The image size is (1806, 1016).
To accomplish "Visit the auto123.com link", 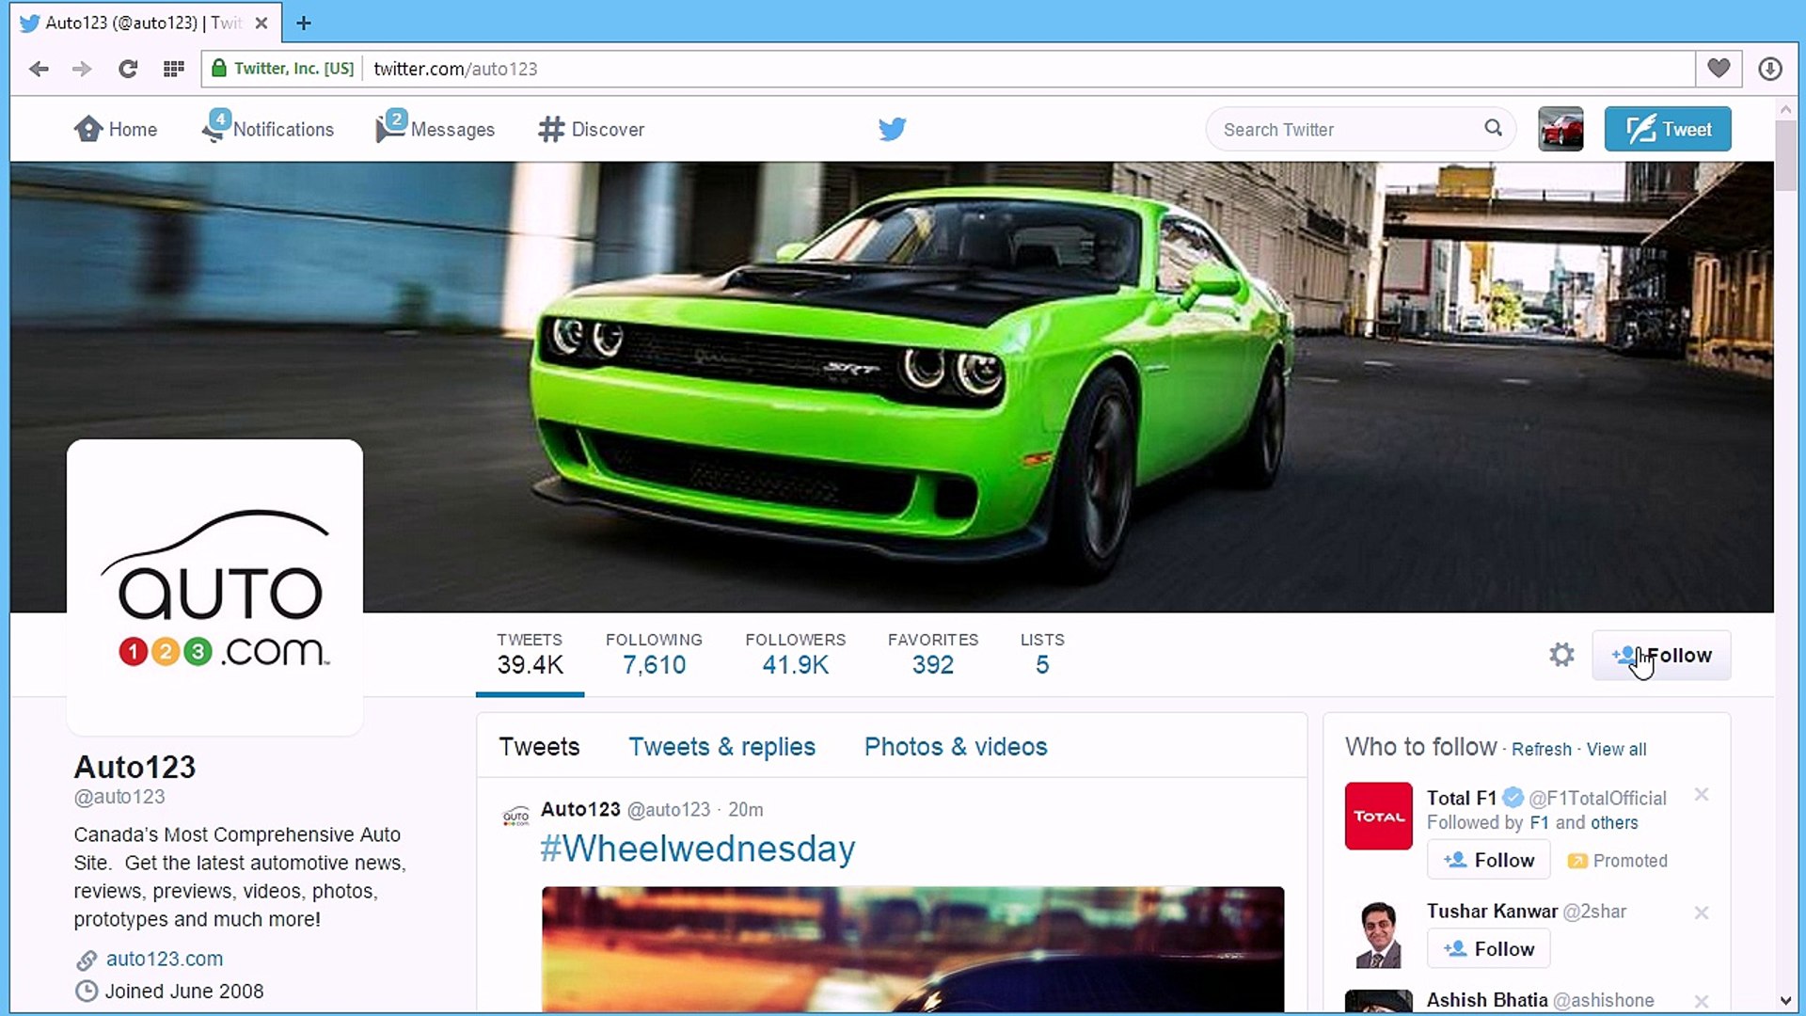I will 165,959.
